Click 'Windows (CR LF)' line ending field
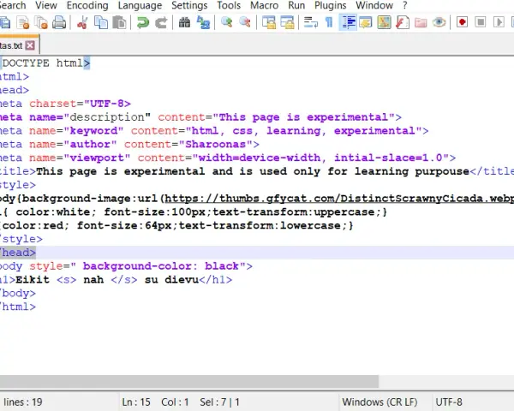This screenshot has height=411, width=514. coord(380,402)
